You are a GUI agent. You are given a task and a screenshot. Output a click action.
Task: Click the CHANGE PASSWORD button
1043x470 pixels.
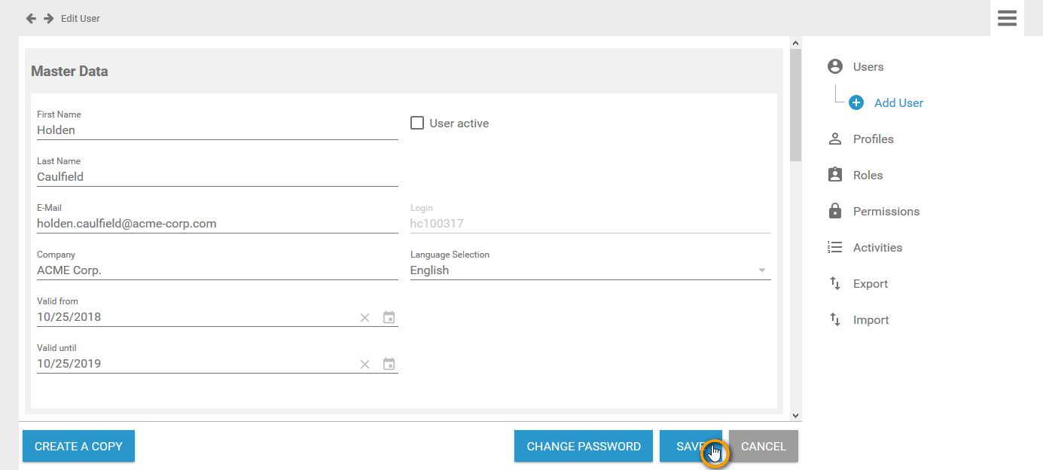pos(583,446)
